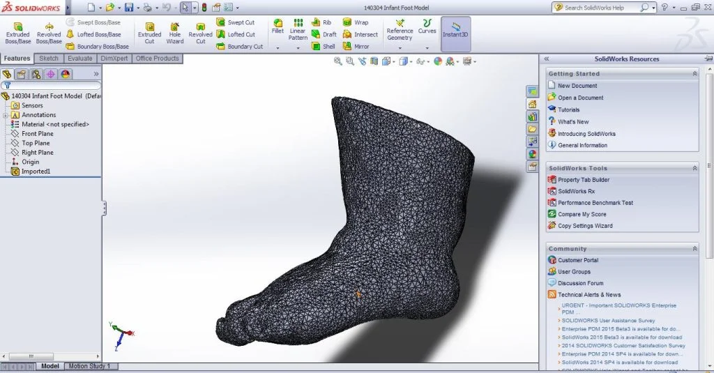This screenshot has height=373, width=714.
Task: Click the Wrap feature icon
Action: point(356,23)
